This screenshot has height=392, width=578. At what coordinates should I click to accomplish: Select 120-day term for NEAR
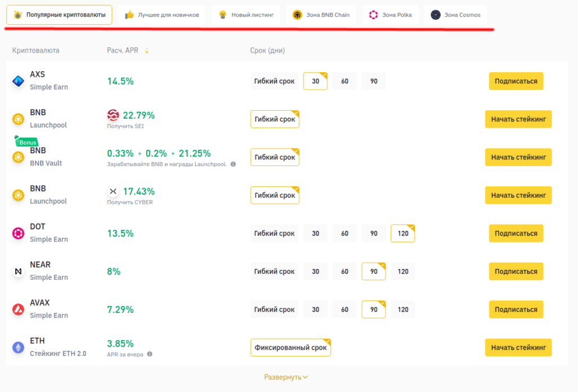point(402,272)
